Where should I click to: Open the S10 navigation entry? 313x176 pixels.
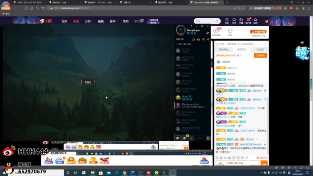tap(139, 21)
